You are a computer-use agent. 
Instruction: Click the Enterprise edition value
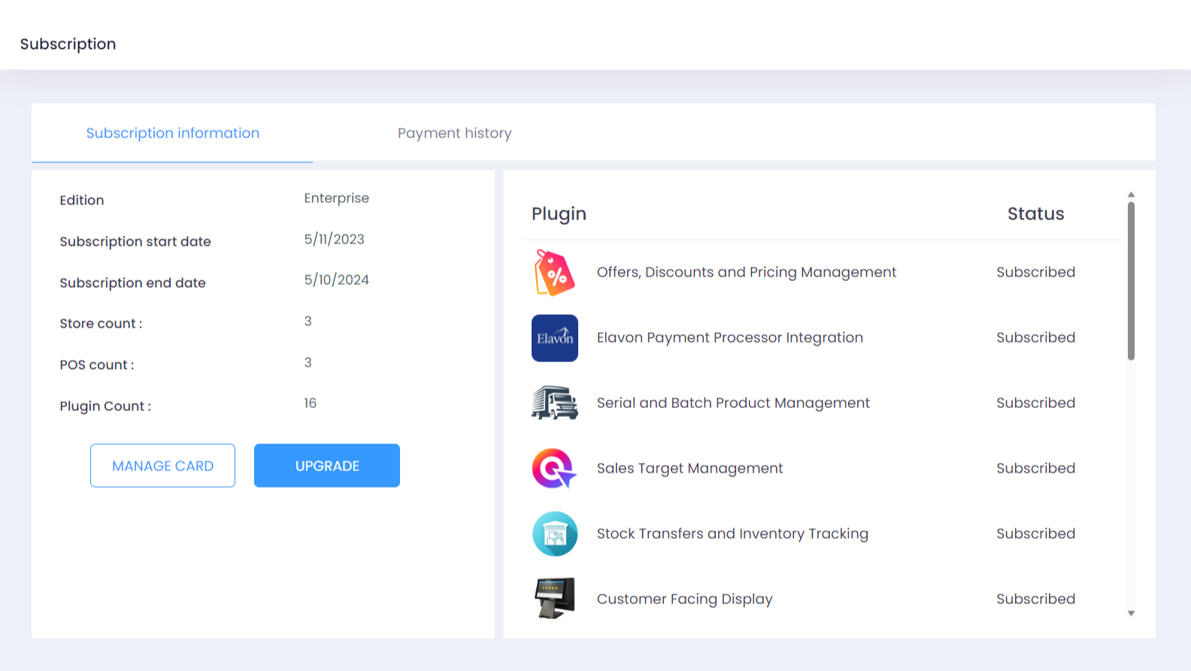point(336,198)
